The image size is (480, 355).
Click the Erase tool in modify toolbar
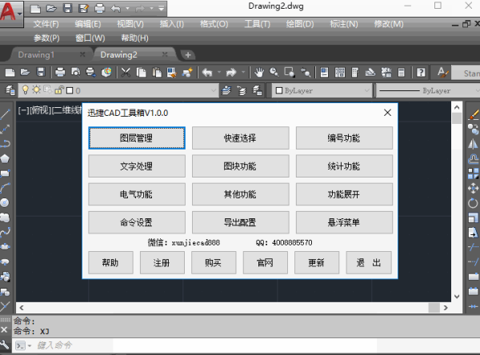tap(474, 115)
